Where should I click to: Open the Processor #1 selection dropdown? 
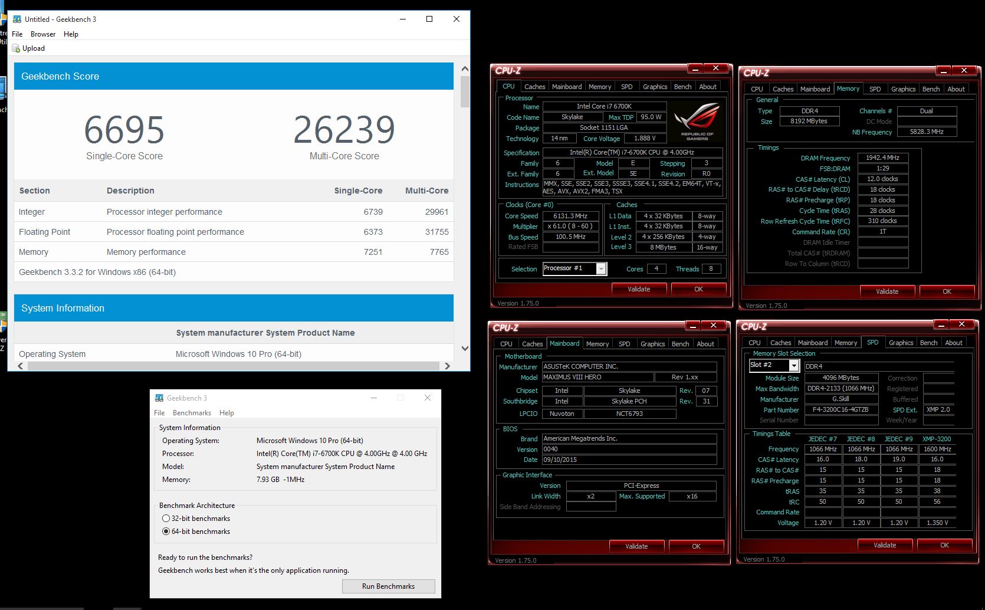601,269
